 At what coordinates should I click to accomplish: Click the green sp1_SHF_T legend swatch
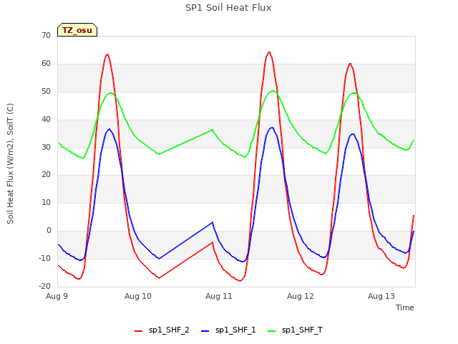tap(272, 331)
